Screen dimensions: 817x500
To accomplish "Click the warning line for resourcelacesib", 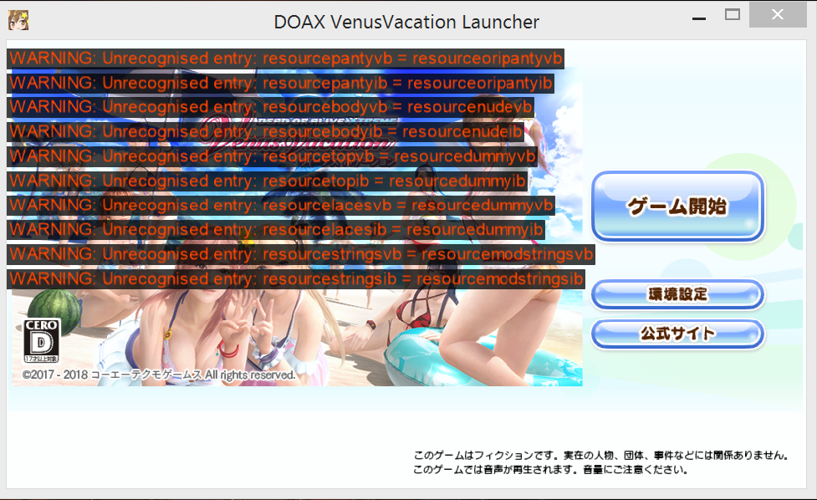I will (276, 230).
